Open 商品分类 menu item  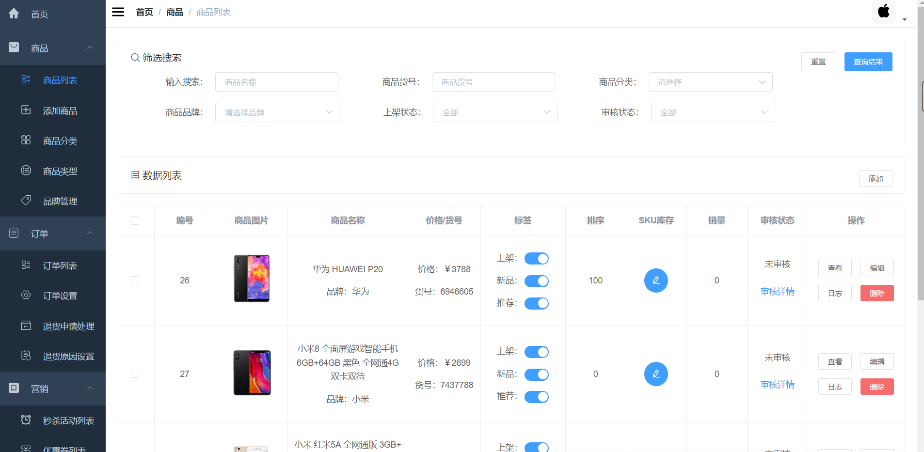(53, 140)
